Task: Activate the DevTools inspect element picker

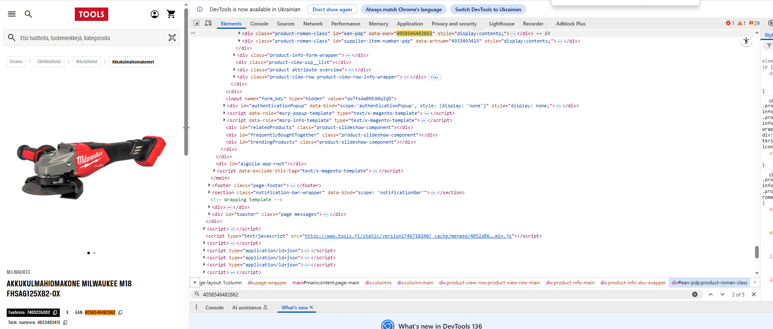Action: coord(196,23)
